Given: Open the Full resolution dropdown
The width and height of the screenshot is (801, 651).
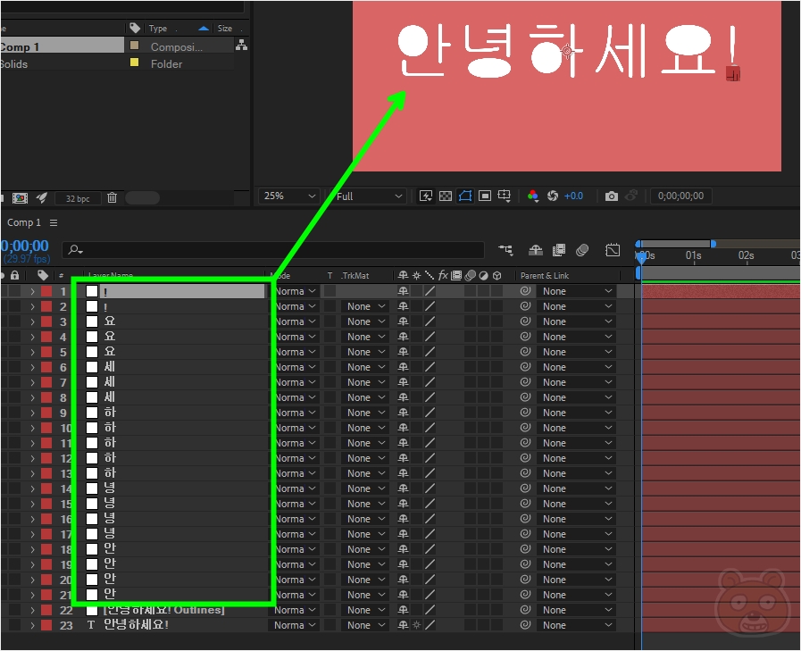Looking at the screenshot, I should [x=370, y=196].
